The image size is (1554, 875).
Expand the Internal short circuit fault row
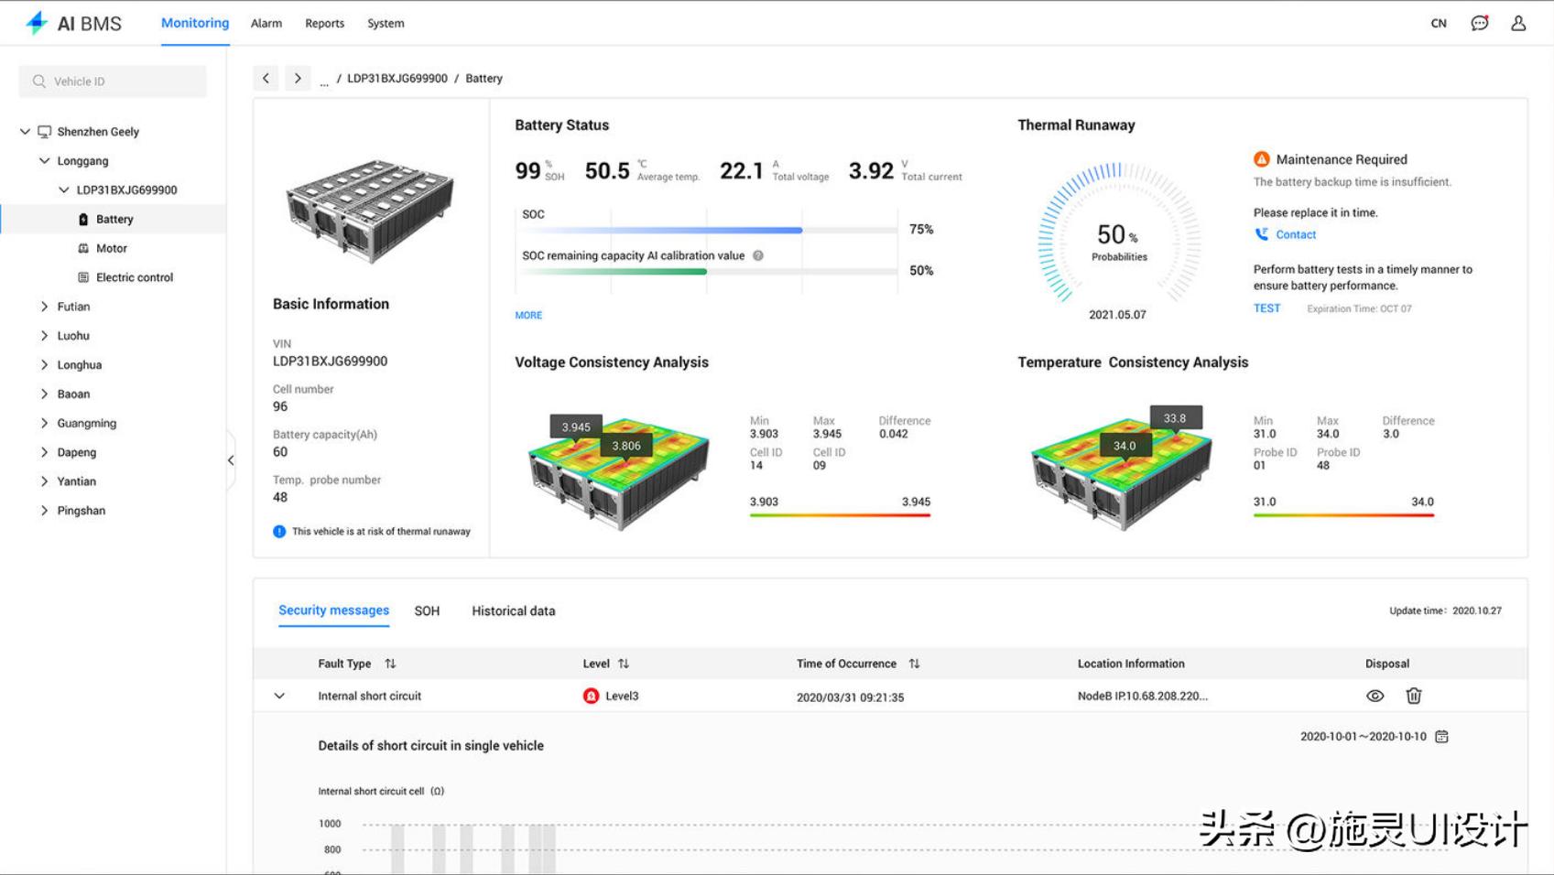(280, 696)
